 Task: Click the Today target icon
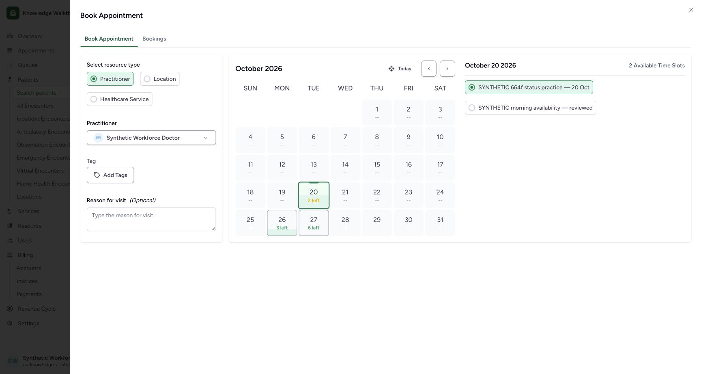[x=391, y=69]
